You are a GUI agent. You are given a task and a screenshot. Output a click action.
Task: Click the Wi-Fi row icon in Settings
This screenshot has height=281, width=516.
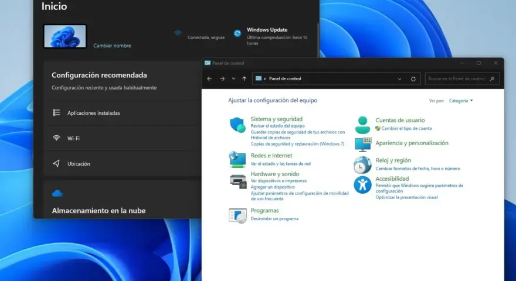click(56, 138)
